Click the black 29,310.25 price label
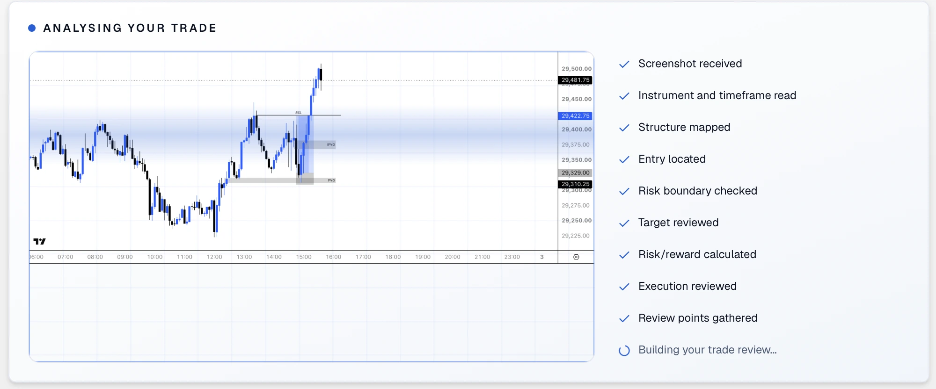This screenshot has width=936, height=389. (x=575, y=184)
